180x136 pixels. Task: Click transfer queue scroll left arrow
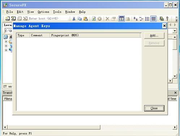click(5, 127)
